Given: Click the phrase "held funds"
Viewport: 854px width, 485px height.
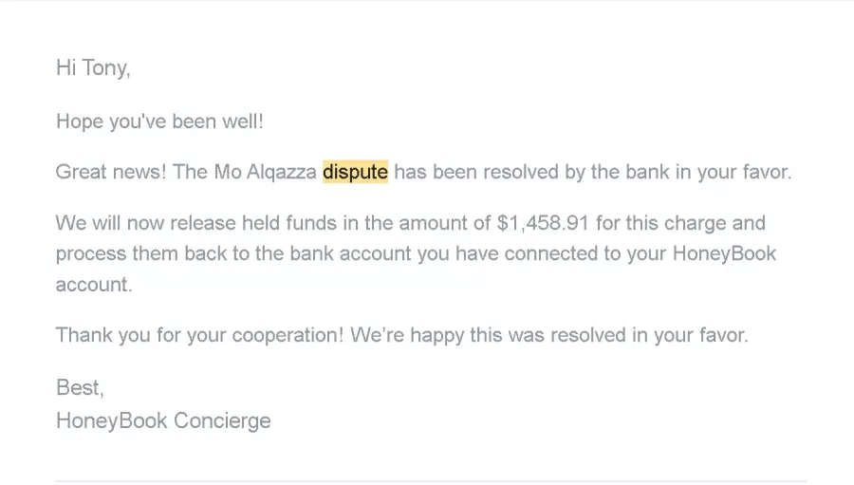Looking at the screenshot, I should [289, 223].
